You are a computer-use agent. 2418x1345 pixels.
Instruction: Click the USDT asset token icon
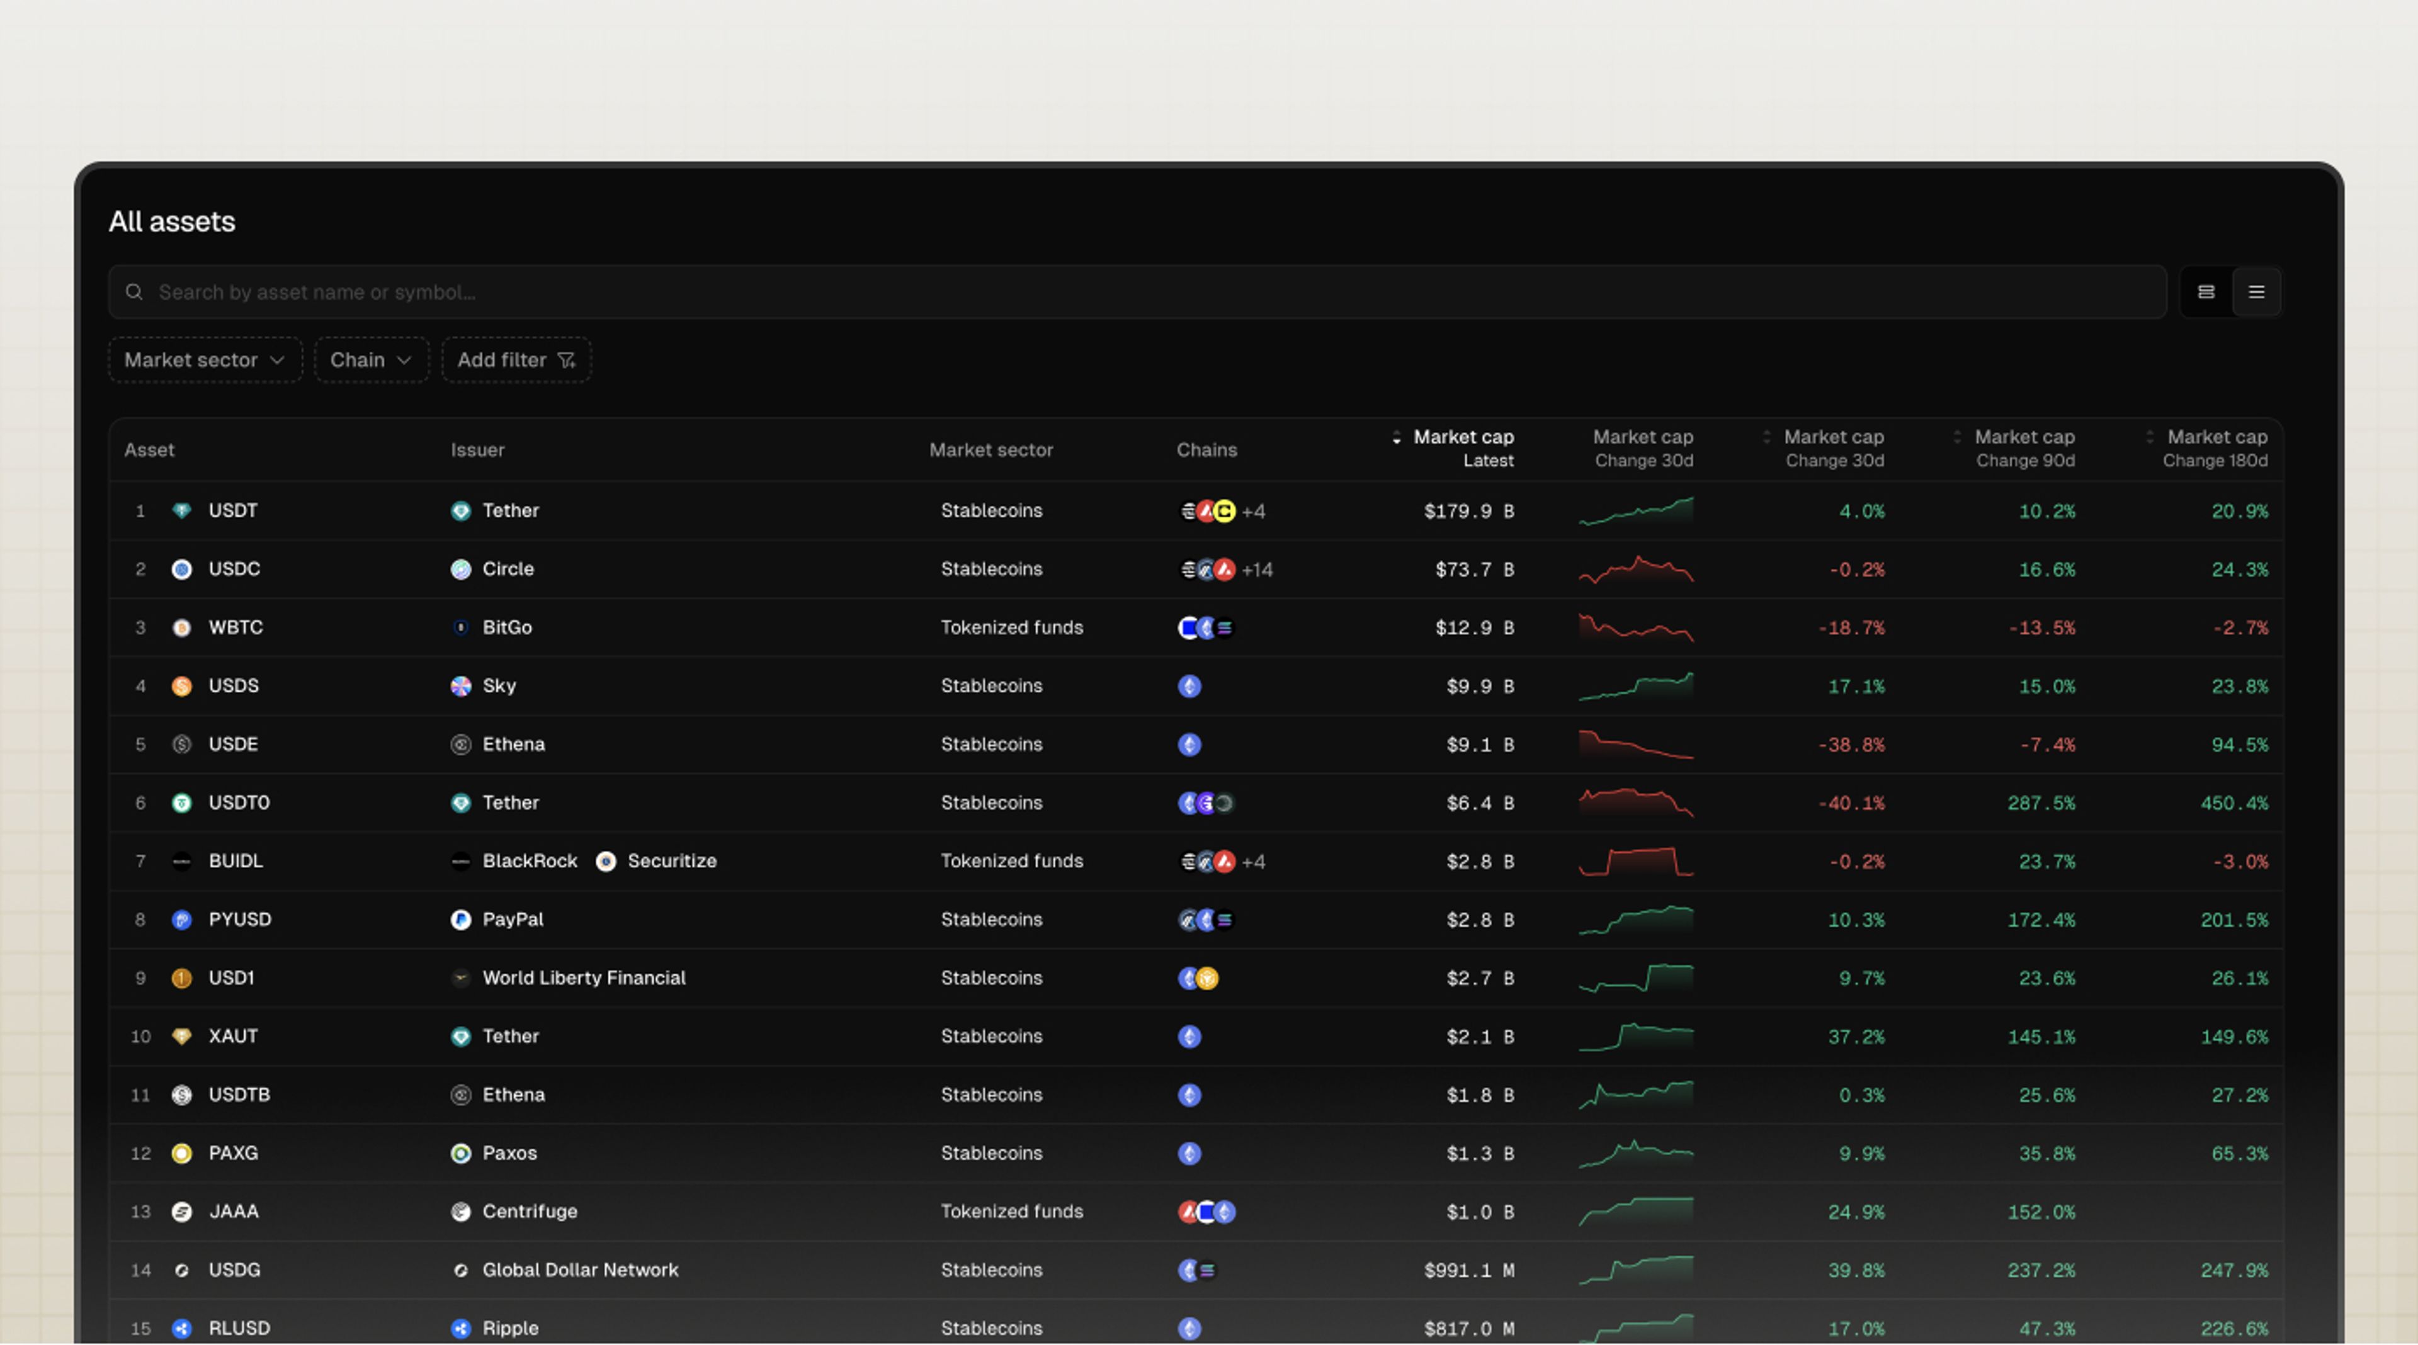pyautogui.click(x=182, y=510)
